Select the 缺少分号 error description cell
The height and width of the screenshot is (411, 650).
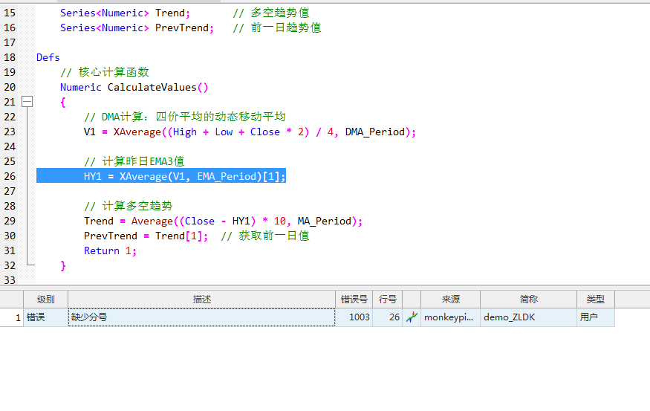click(x=201, y=317)
